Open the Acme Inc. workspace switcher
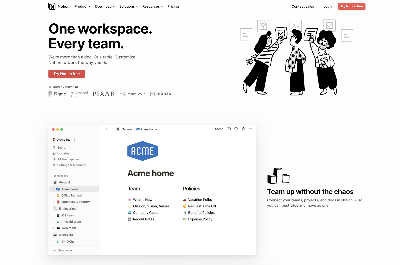The image size is (400, 265). [64, 140]
